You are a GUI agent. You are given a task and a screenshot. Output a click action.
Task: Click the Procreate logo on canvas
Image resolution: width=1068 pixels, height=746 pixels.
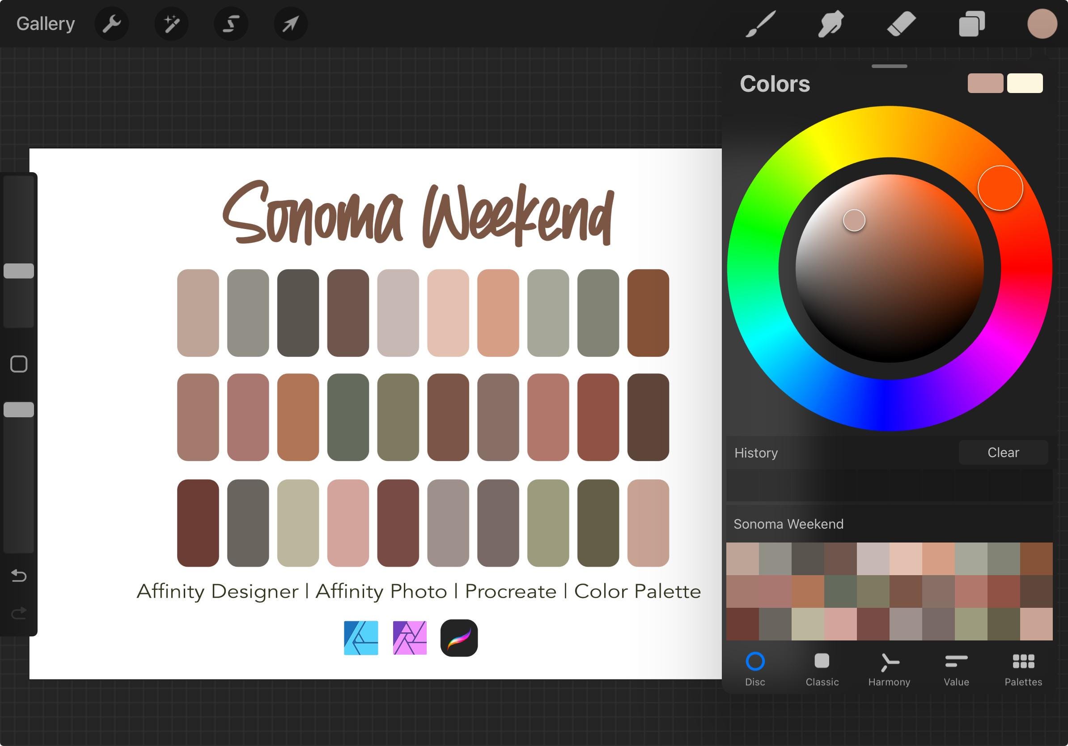pyautogui.click(x=459, y=638)
